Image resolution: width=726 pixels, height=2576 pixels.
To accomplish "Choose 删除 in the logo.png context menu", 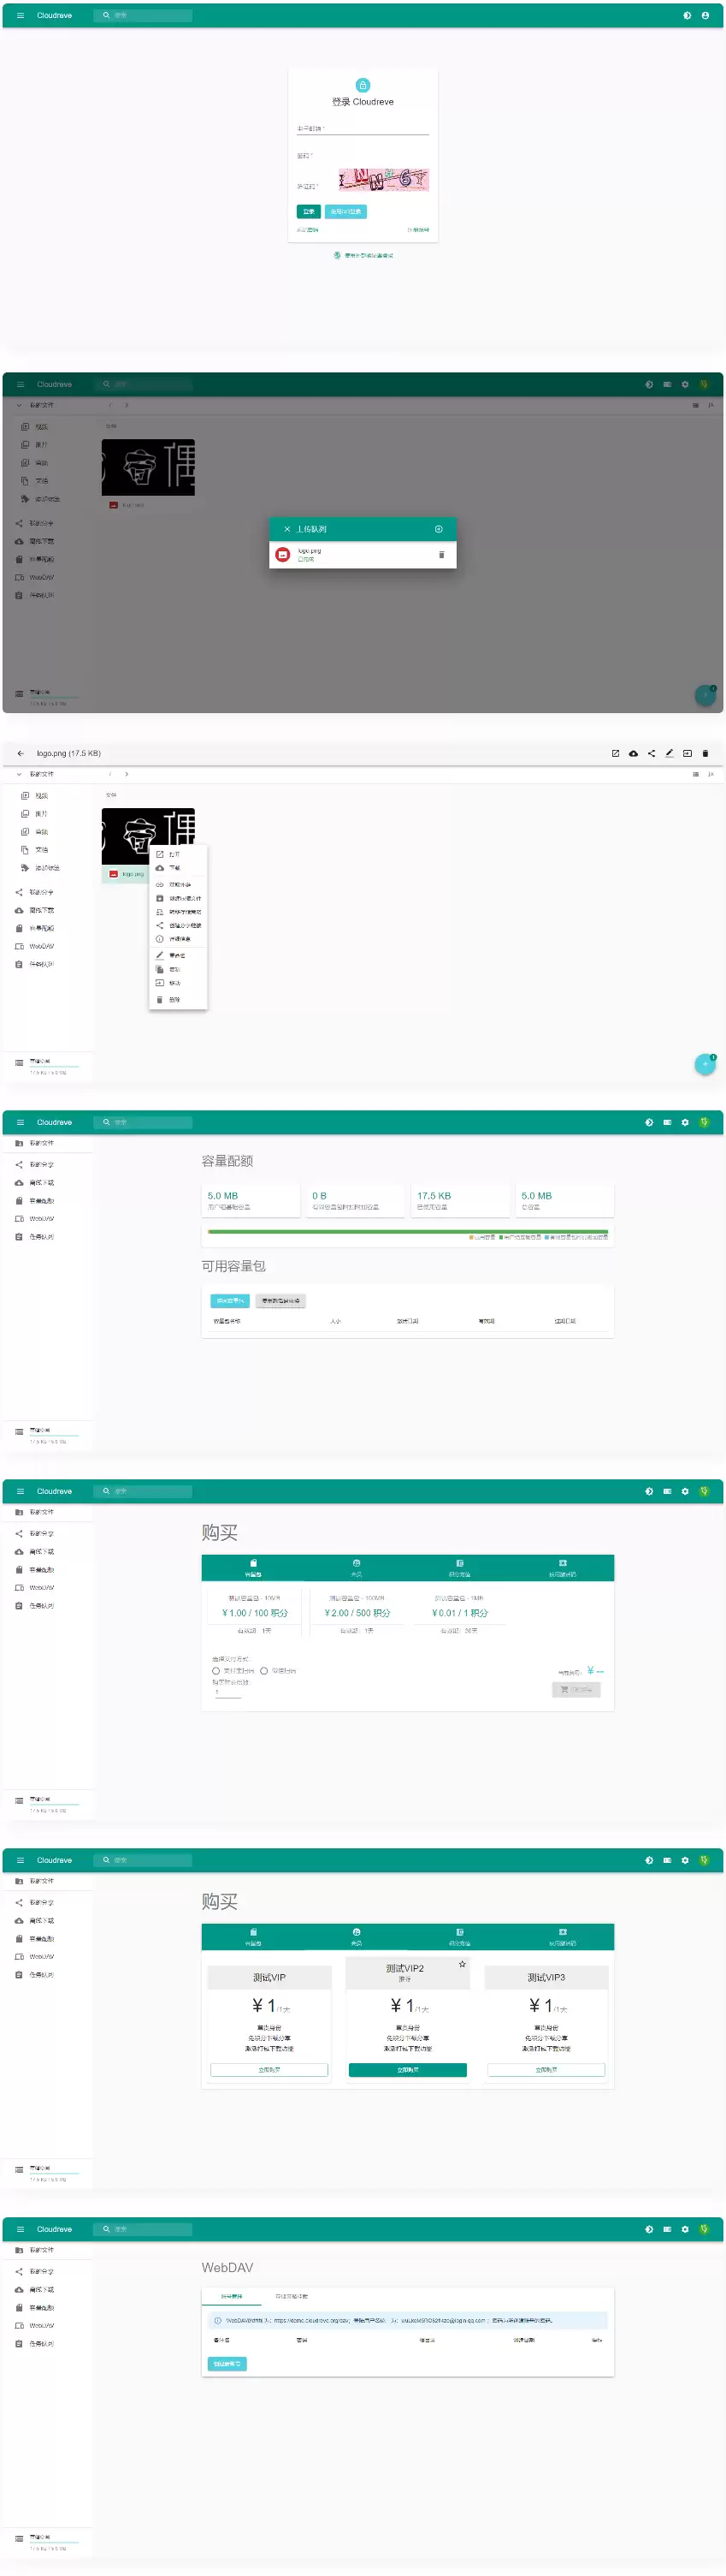I will [x=178, y=1000].
